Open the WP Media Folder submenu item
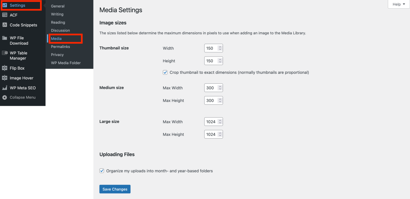The image size is (410, 199). pos(66,63)
